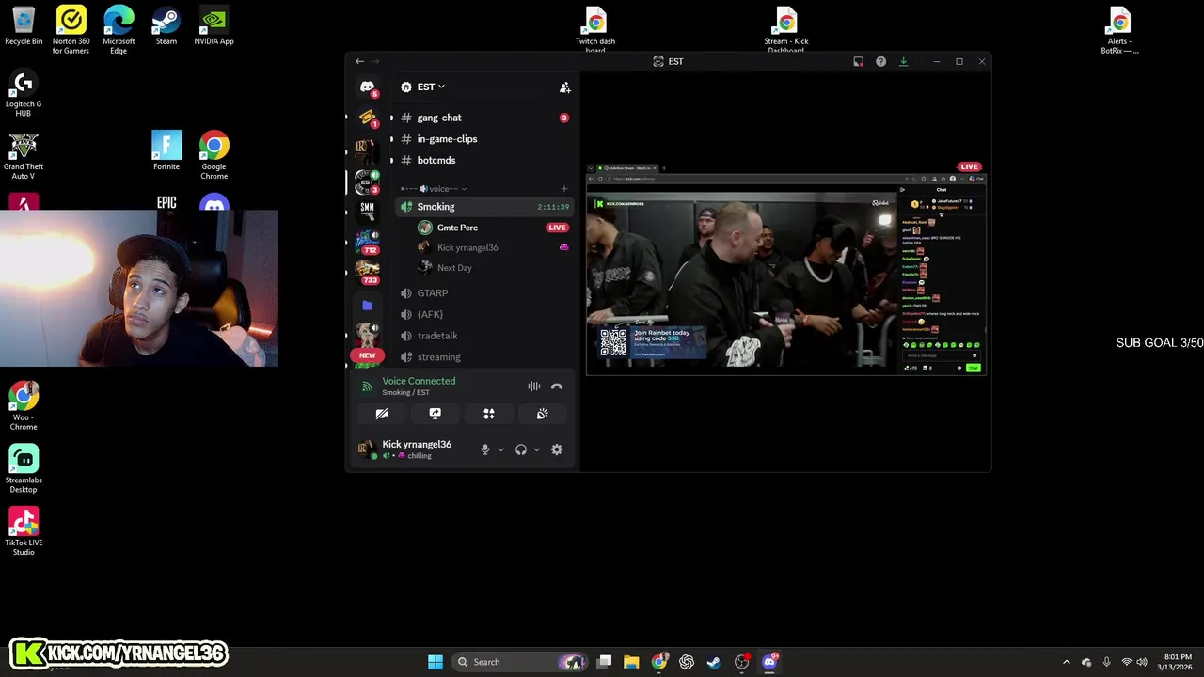Watch Gmtc Perc LIVE badge stream
The width and height of the screenshot is (1204, 677).
click(x=557, y=228)
